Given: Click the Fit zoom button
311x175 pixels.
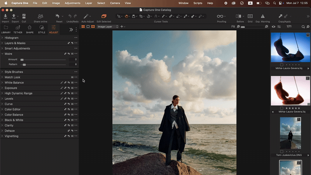Looking at the screenshot, I should pyautogui.click(x=233, y=27).
